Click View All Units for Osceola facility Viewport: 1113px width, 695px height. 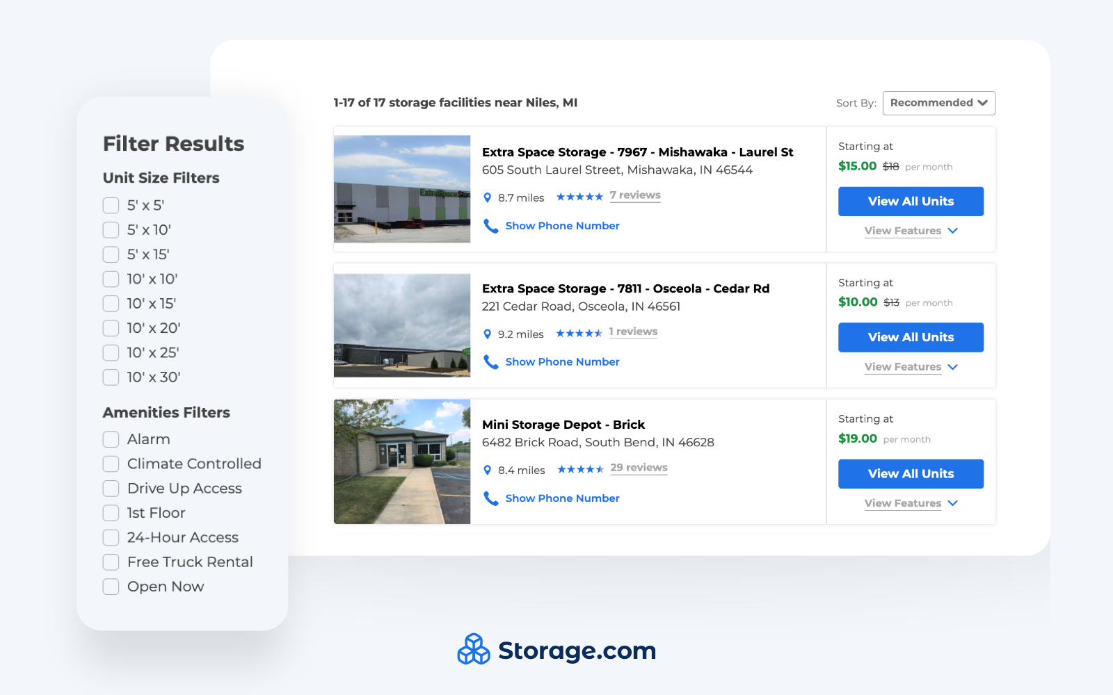[x=911, y=337]
